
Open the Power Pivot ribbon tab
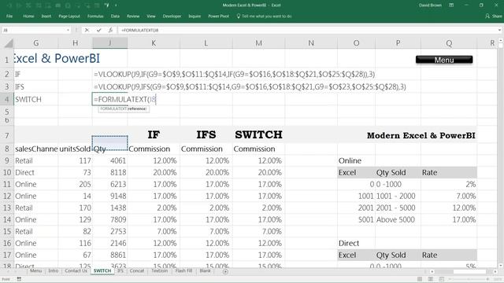pos(219,16)
